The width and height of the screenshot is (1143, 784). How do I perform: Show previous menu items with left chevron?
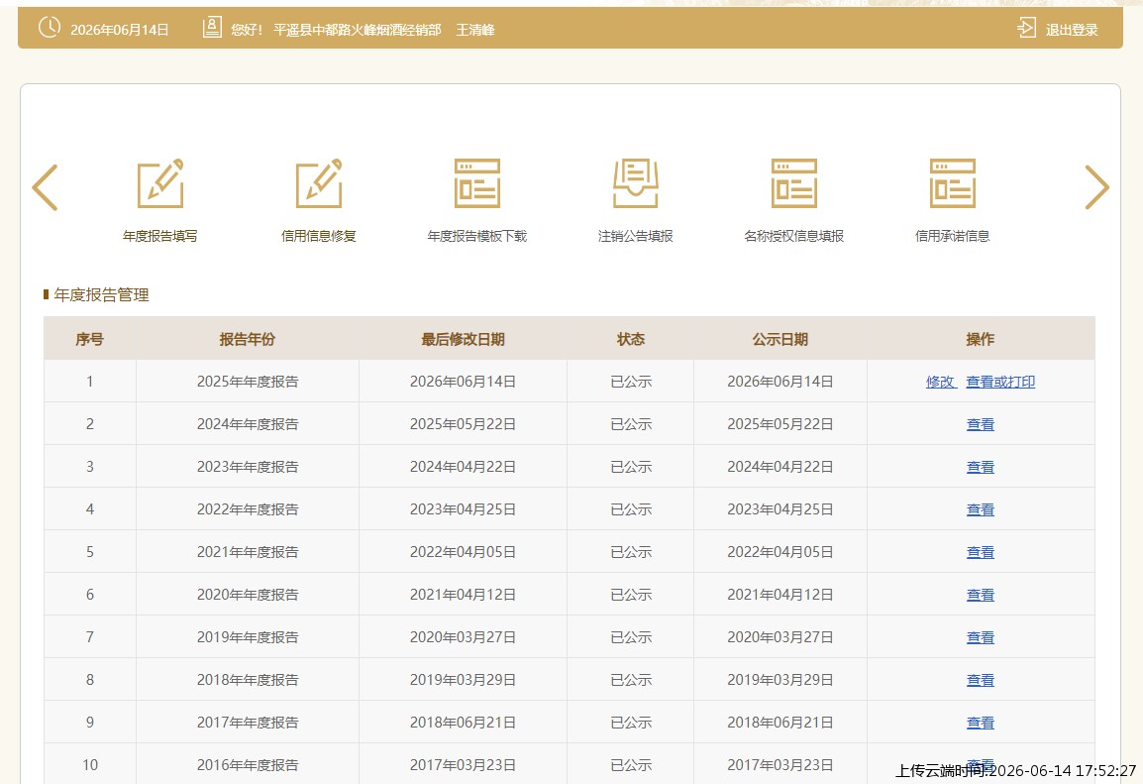(x=46, y=187)
